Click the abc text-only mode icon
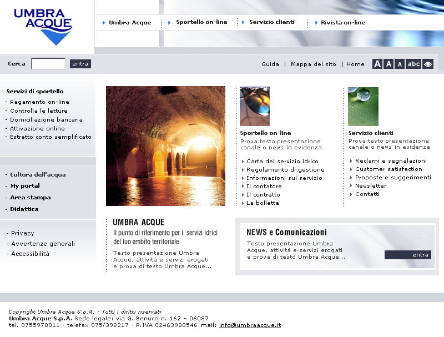The image size is (444, 337). point(413,64)
